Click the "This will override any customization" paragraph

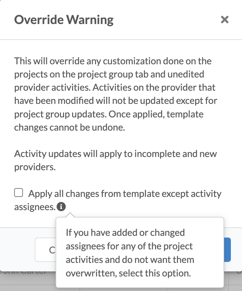[116, 94]
